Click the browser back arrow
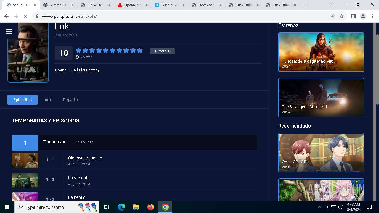Viewport: 379px width, 213px height. (7, 16)
